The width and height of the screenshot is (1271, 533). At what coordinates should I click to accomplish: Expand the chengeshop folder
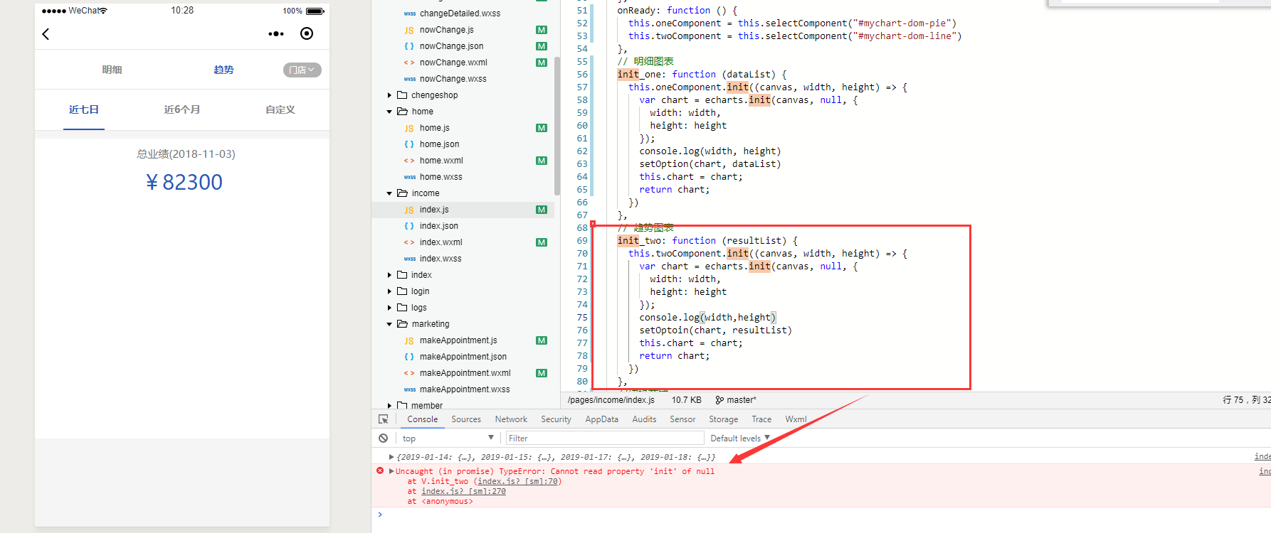tap(389, 95)
